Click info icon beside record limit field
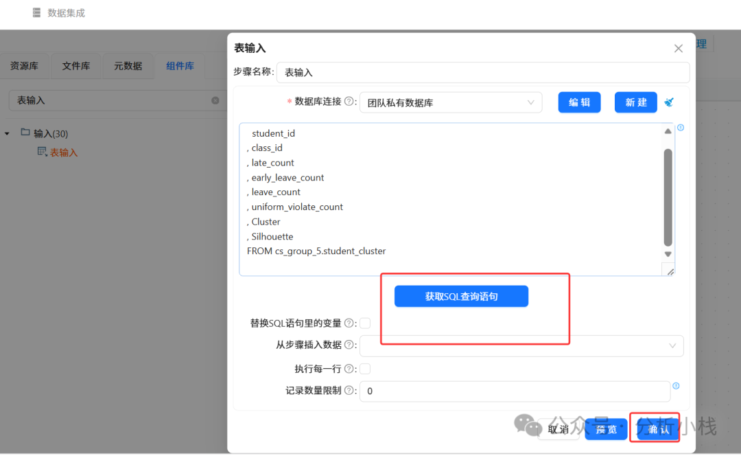This screenshot has width=741, height=456. pyautogui.click(x=677, y=386)
